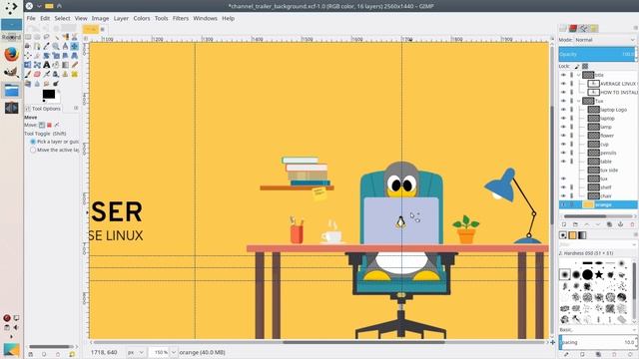Screen dimensions: 639x359
Task: Select the Eraser tool
Action: 37,74
